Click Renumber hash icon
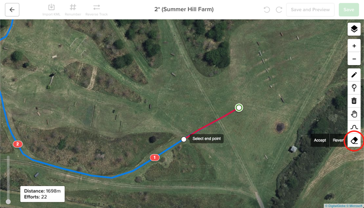Viewport: 364px width, 208px height. [73, 10]
